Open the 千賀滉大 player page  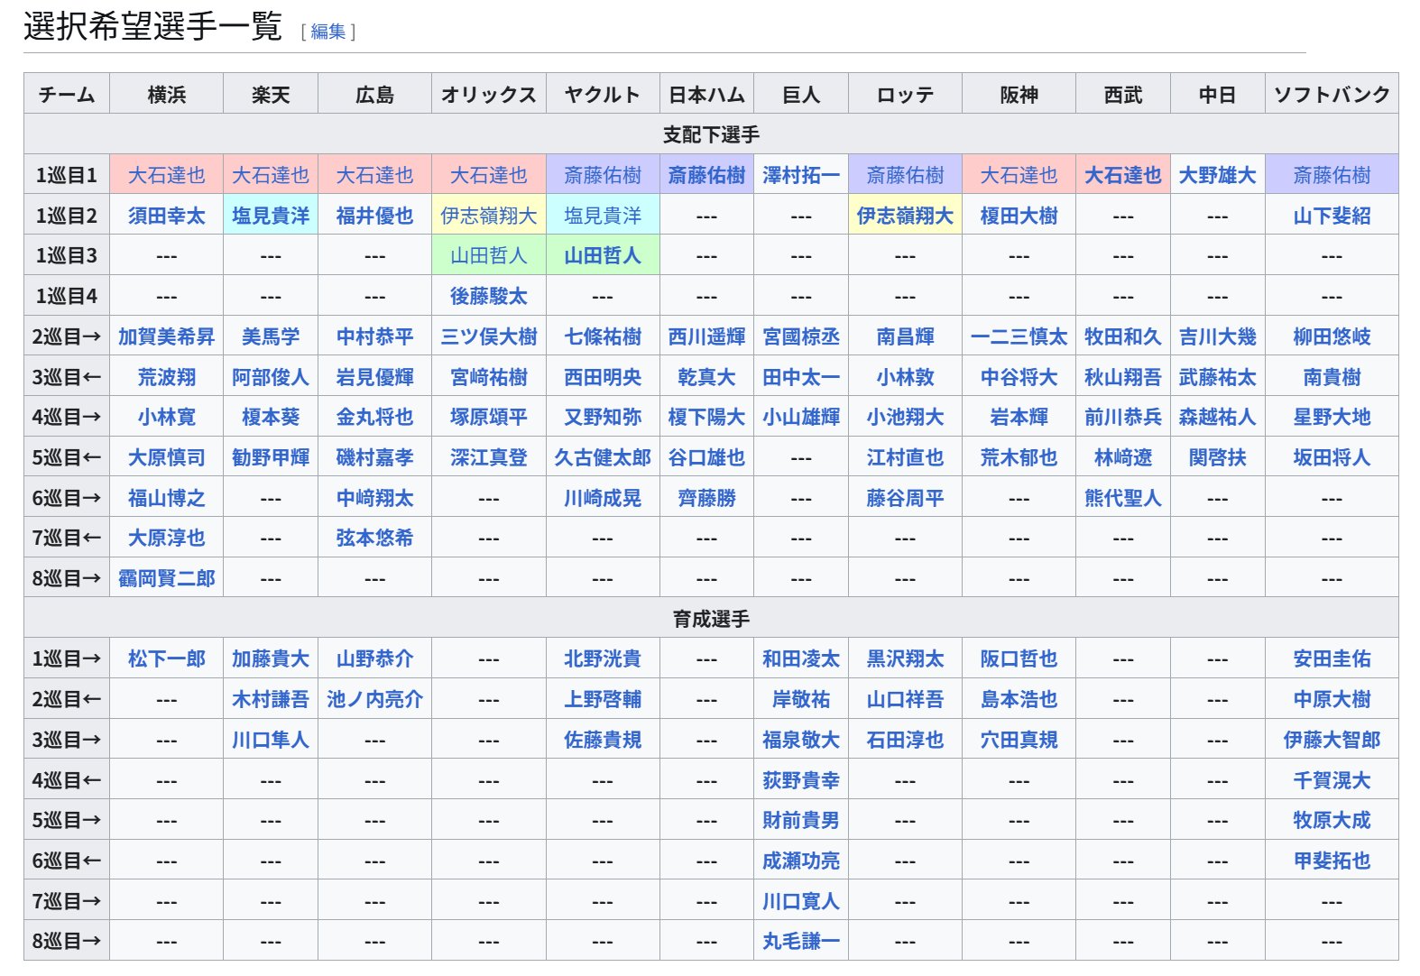[1331, 780]
